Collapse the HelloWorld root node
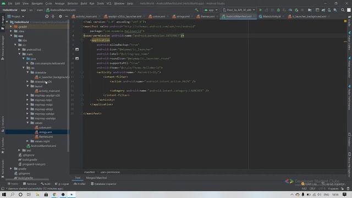The height and width of the screenshot is (198, 352). pyautogui.click(x=7, y=22)
